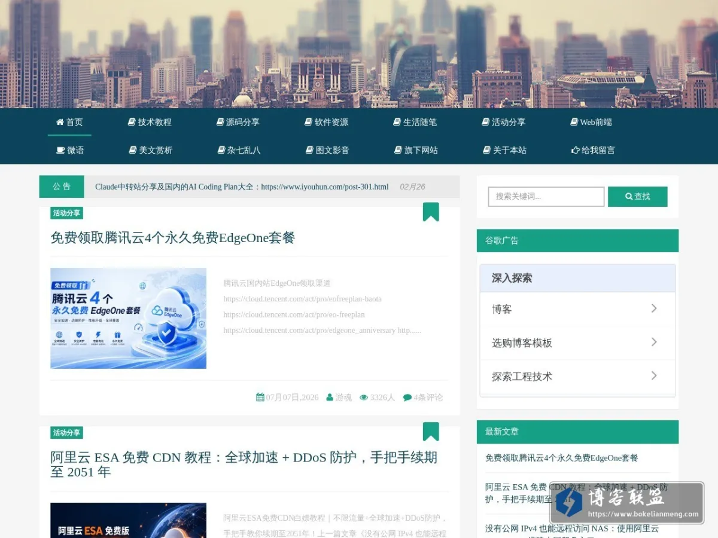
Task: Click the announcement date 02月26
Action: pyautogui.click(x=412, y=187)
